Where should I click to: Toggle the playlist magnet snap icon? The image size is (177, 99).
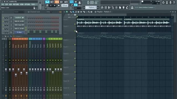(67, 12)
